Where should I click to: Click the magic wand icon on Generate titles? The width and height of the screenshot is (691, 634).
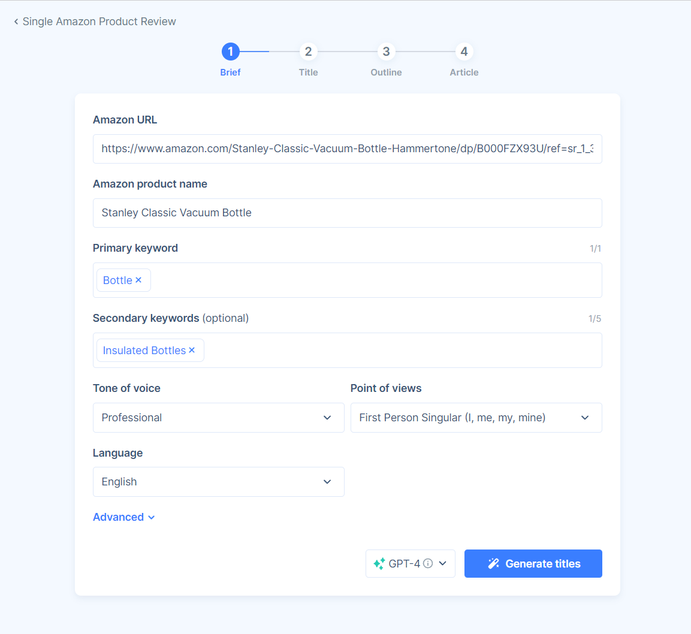494,563
